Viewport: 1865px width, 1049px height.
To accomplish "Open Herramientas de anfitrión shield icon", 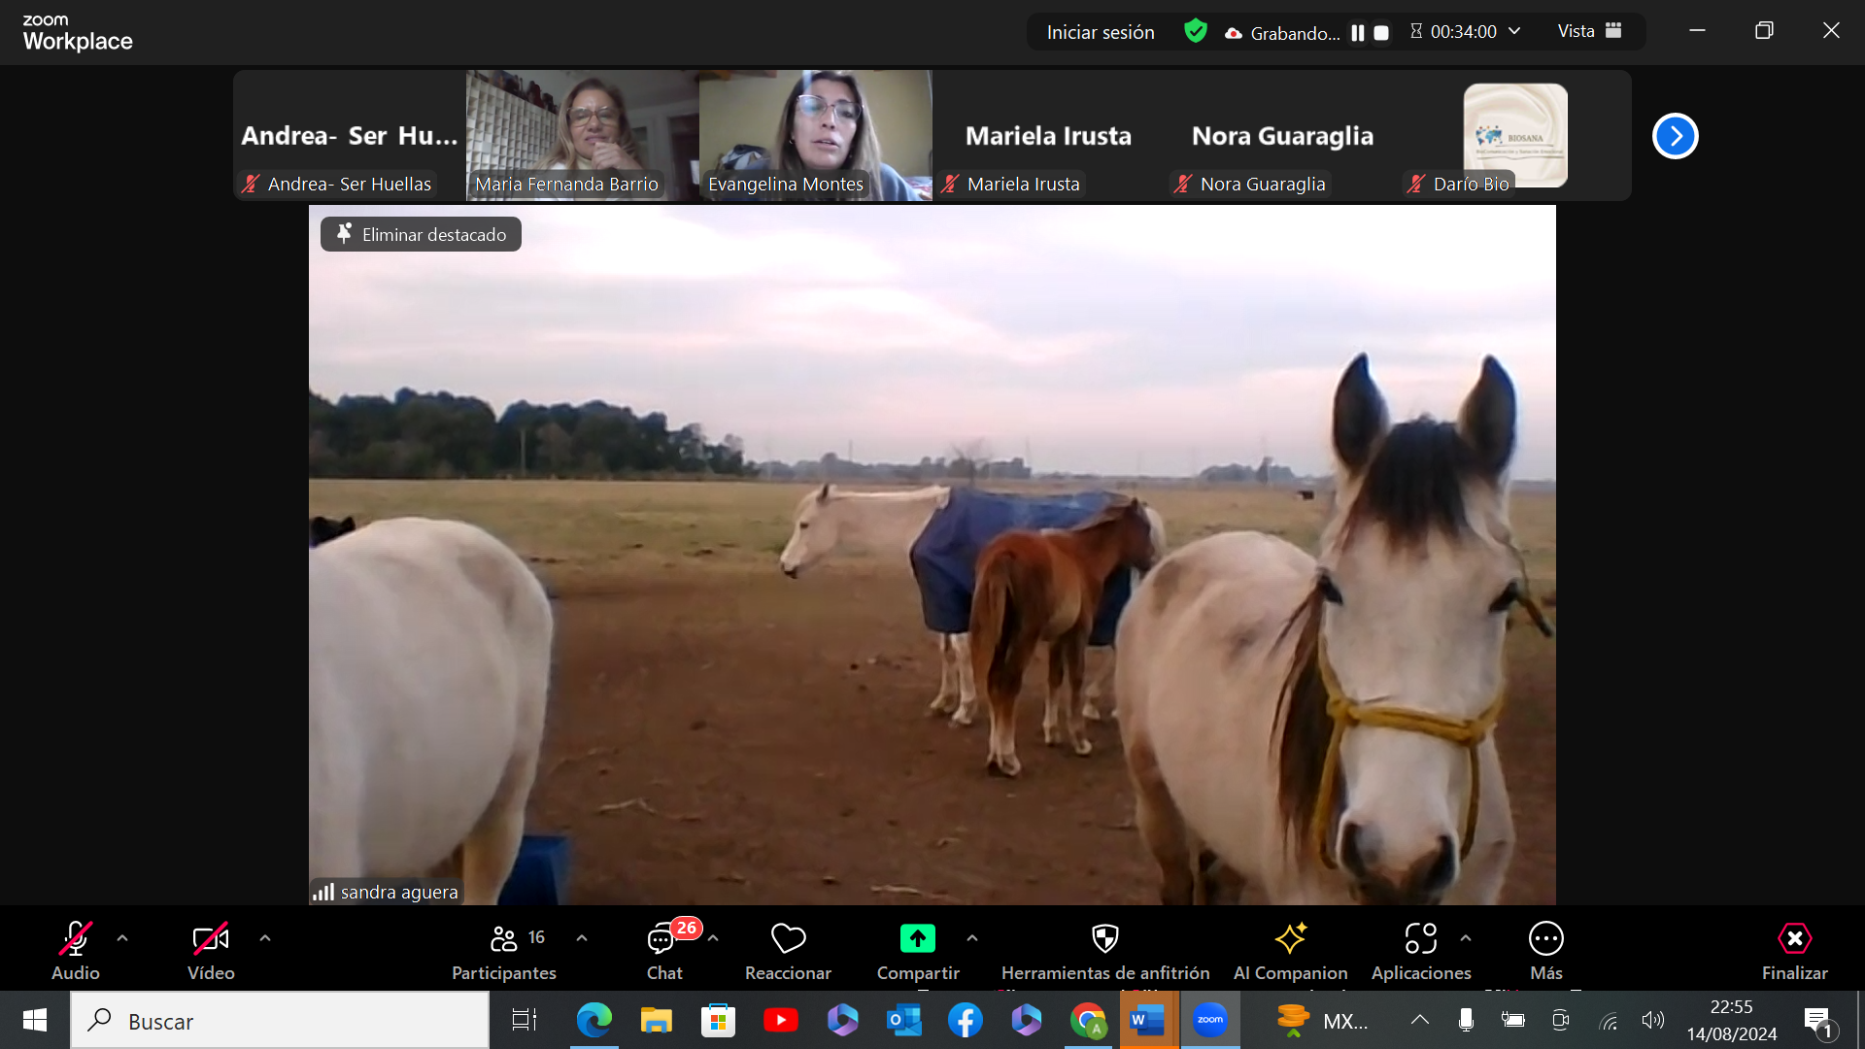I will [1105, 939].
